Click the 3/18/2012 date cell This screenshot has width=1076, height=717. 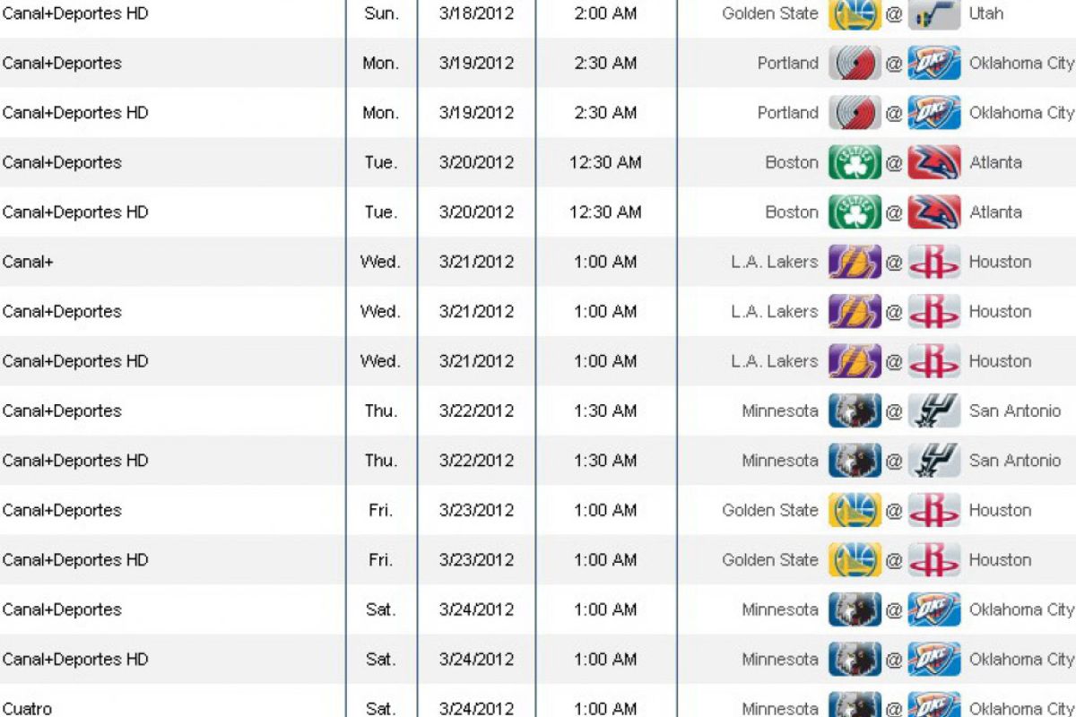pyautogui.click(x=476, y=14)
